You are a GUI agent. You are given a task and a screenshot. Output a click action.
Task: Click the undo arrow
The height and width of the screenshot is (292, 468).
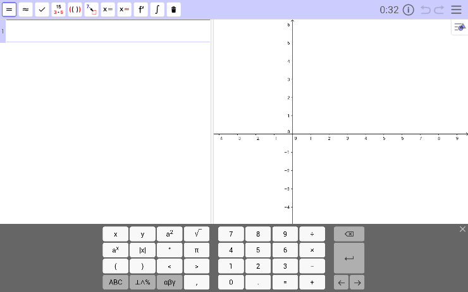click(425, 9)
